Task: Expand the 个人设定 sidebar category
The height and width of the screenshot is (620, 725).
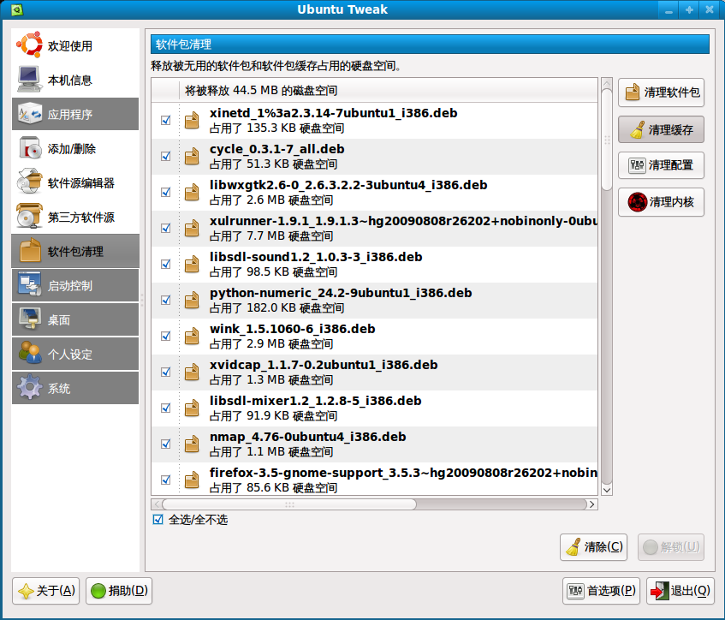Action: coord(75,354)
